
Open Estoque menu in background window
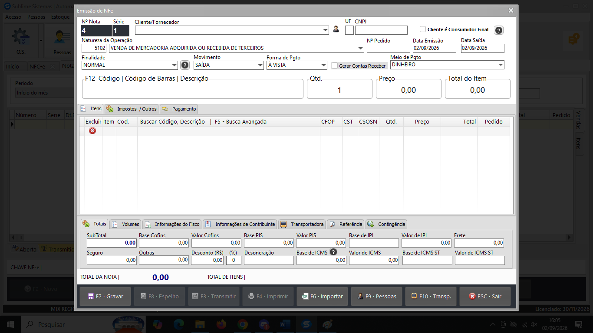60,17
